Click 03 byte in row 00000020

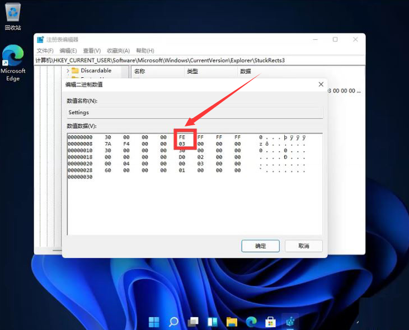(201, 164)
